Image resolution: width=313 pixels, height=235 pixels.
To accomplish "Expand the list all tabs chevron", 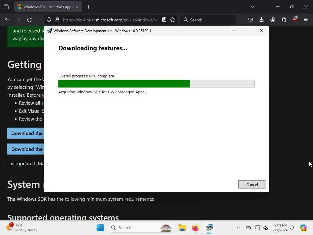I will (x=252, y=7).
